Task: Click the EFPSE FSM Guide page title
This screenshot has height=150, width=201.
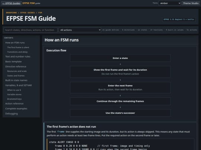Action: [x=31, y=19]
